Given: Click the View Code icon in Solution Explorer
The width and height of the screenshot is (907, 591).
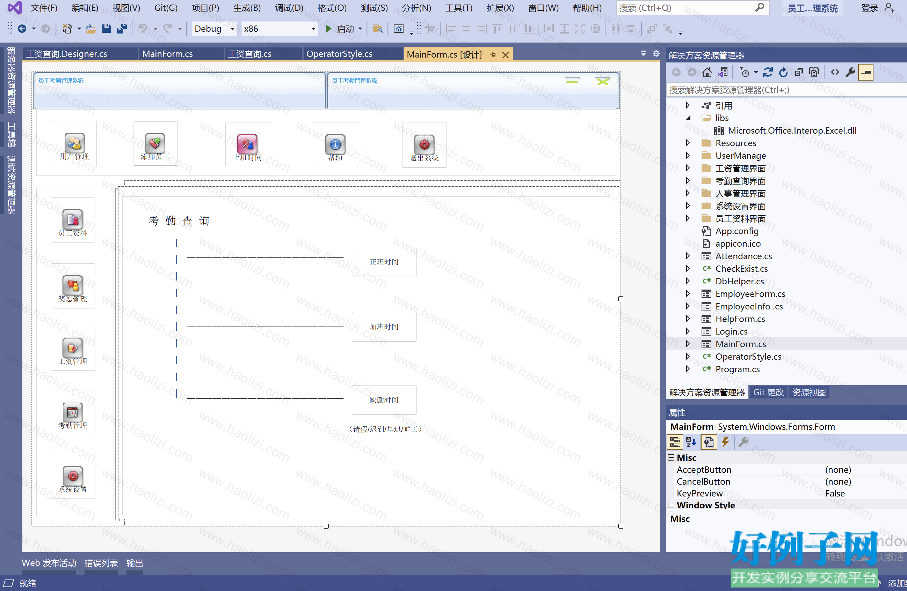Looking at the screenshot, I should (835, 72).
